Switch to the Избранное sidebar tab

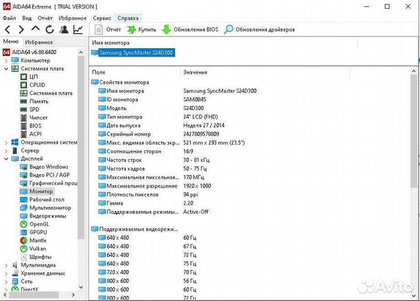pyautogui.click(x=39, y=43)
